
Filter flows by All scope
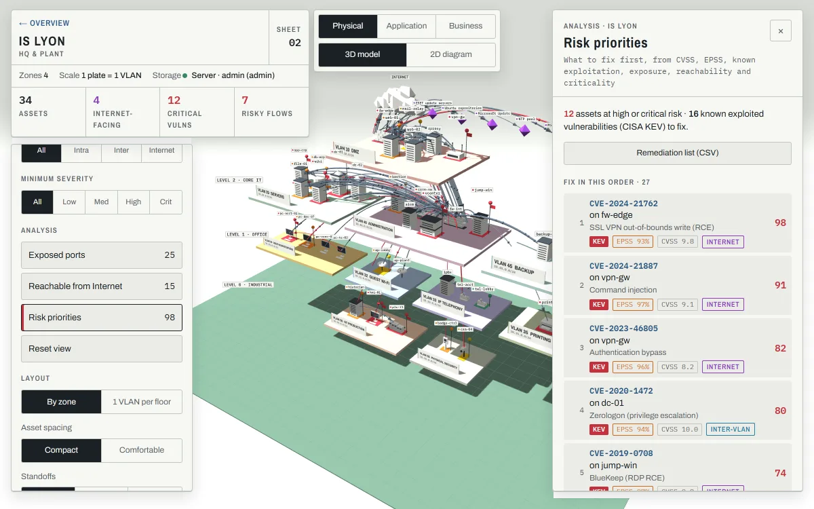pyautogui.click(x=41, y=151)
